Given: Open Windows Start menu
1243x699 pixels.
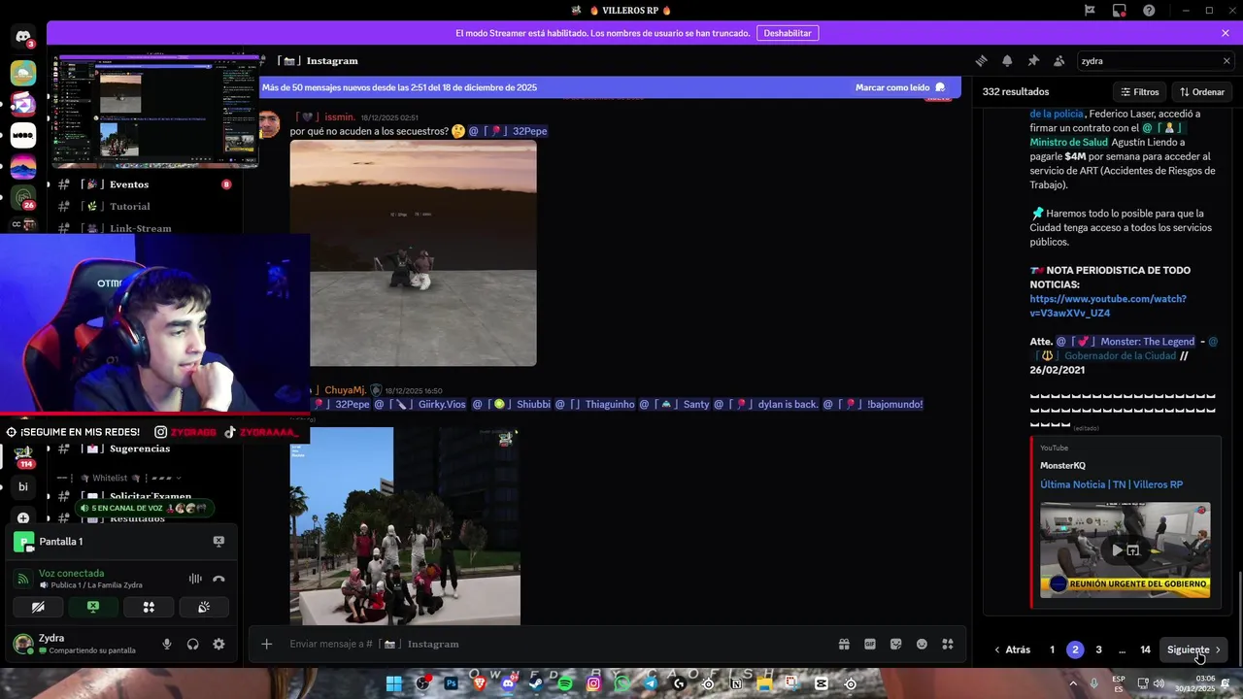Looking at the screenshot, I should click(393, 683).
